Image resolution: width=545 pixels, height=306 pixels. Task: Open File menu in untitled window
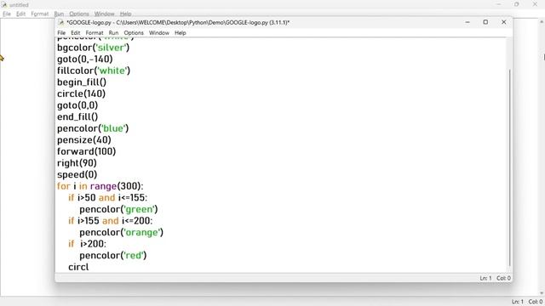click(x=7, y=14)
